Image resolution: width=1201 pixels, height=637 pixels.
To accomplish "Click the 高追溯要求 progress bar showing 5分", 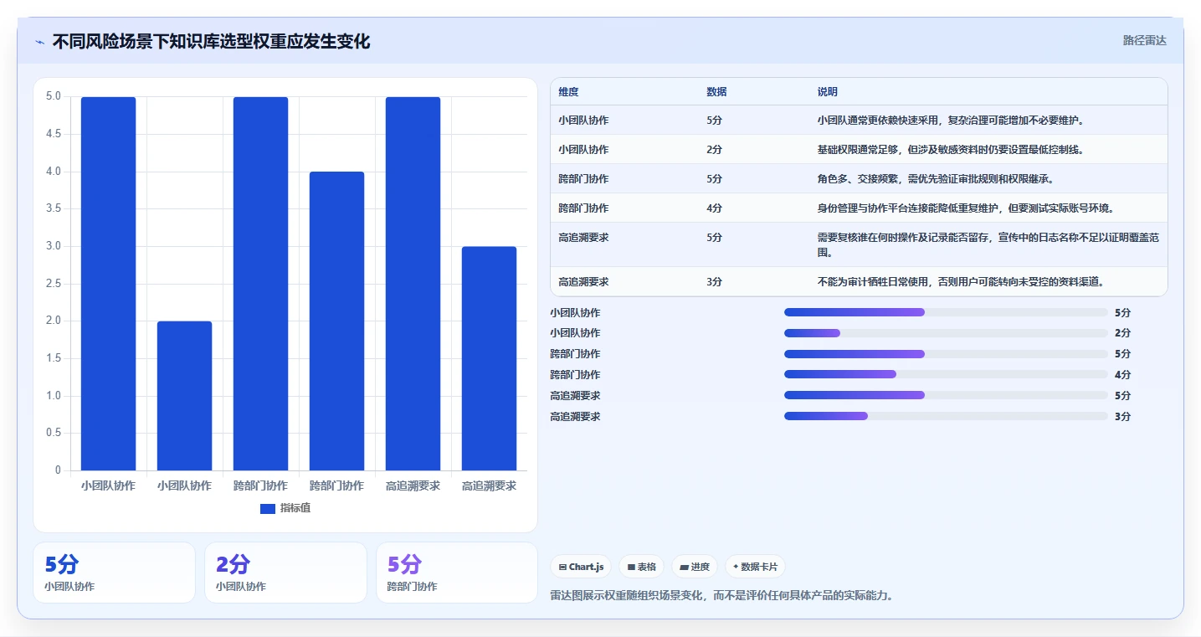I will pos(946,395).
